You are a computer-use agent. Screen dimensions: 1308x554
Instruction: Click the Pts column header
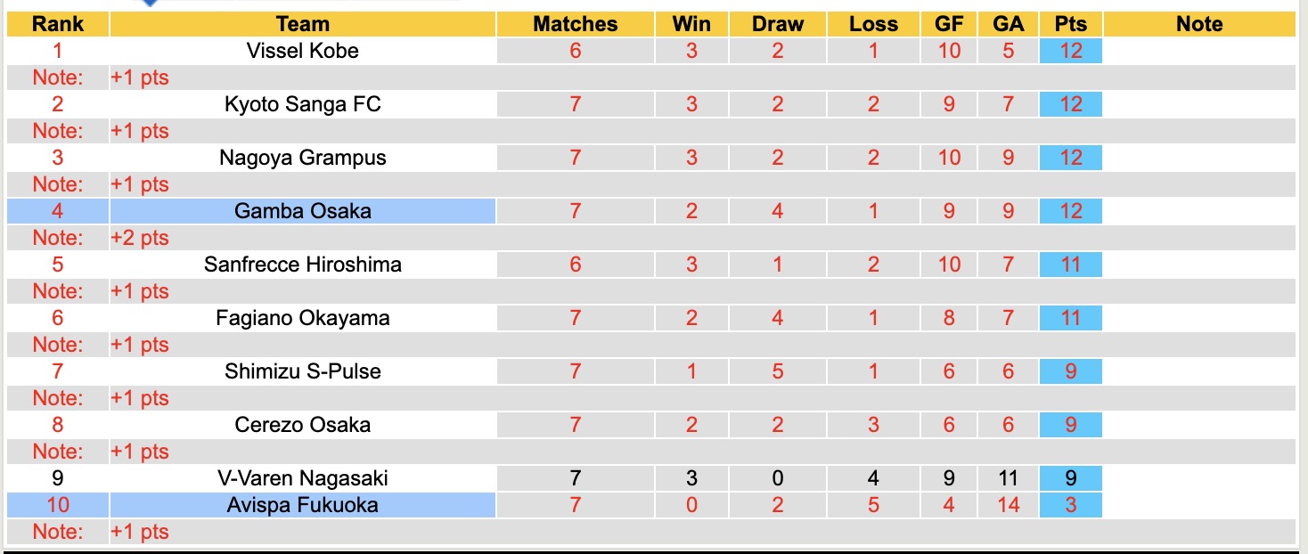point(1071,24)
